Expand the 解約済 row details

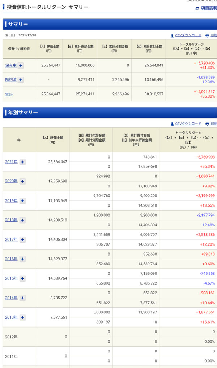pos(21,80)
